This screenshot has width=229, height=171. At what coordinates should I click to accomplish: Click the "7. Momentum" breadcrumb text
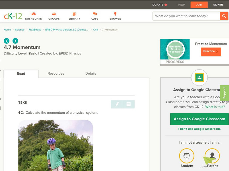110,30
